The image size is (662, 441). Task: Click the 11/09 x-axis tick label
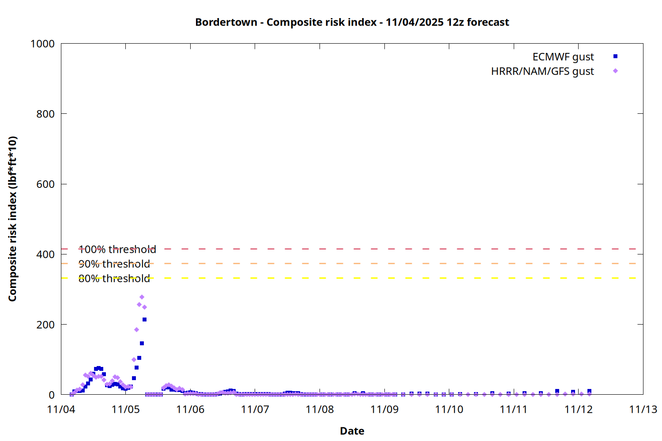[384, 409]
